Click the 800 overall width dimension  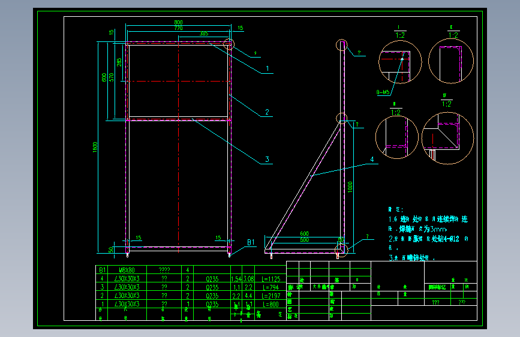[x=178, y=23]
